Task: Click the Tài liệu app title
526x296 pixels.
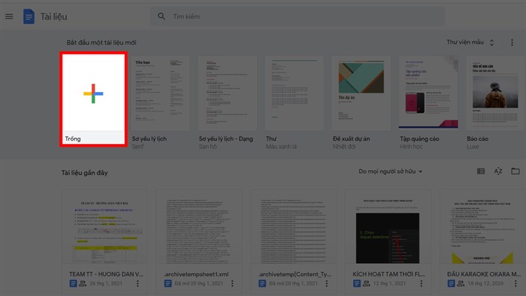Action: [54, 16]
